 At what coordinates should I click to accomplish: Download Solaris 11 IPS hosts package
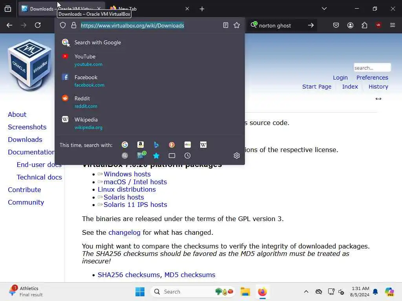click(x=135, y=205)
